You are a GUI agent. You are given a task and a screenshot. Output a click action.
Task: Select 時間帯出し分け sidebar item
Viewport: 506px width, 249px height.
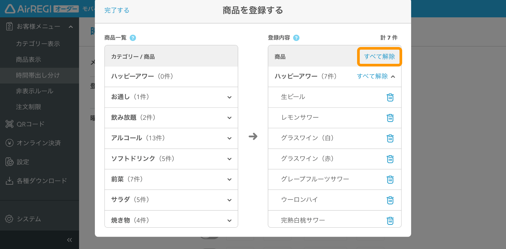[x=40, y=76]
